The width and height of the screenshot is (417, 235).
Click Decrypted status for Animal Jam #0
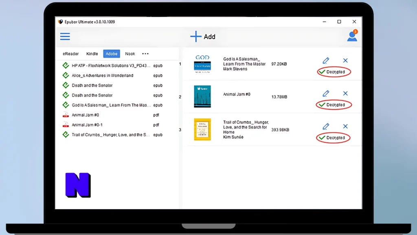pos(334,105)
